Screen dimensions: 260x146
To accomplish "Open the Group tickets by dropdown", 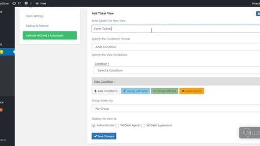I will pyautogui.click(x=176, y=109).
